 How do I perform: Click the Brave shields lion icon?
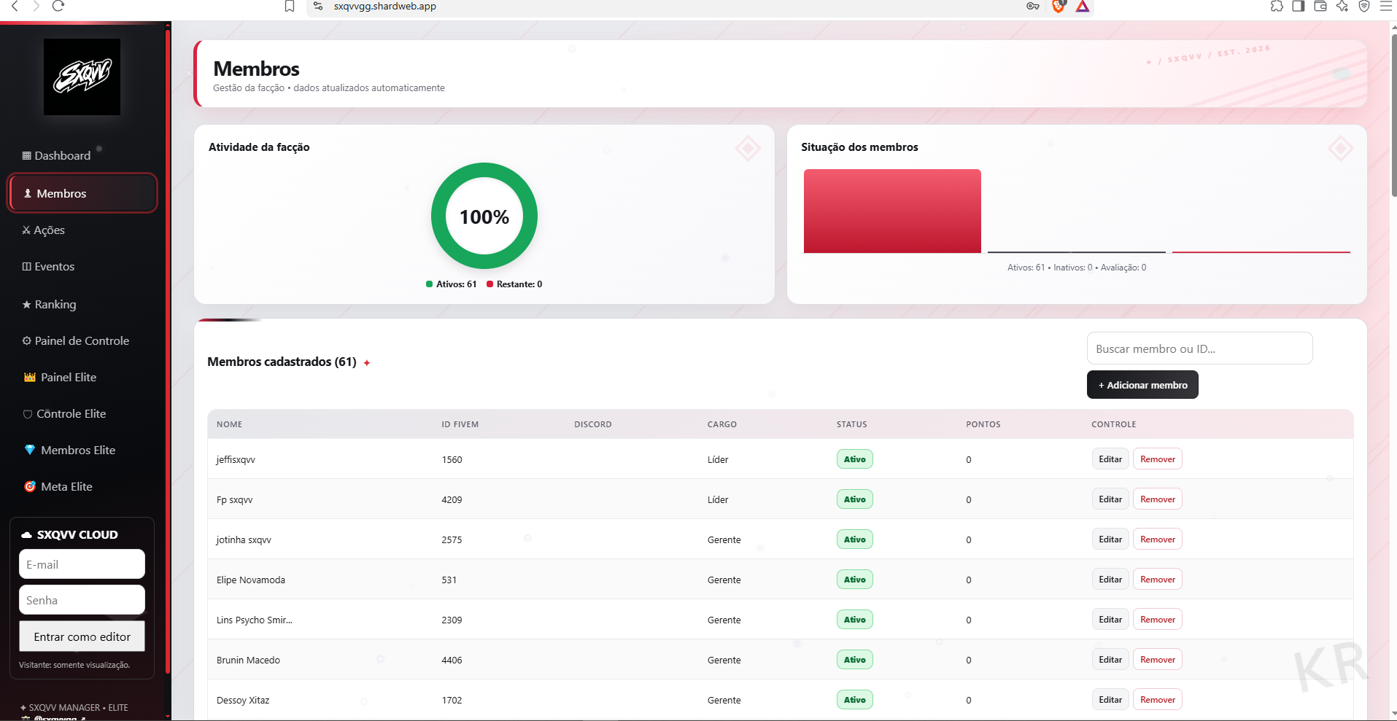(x=1059, y=6)
